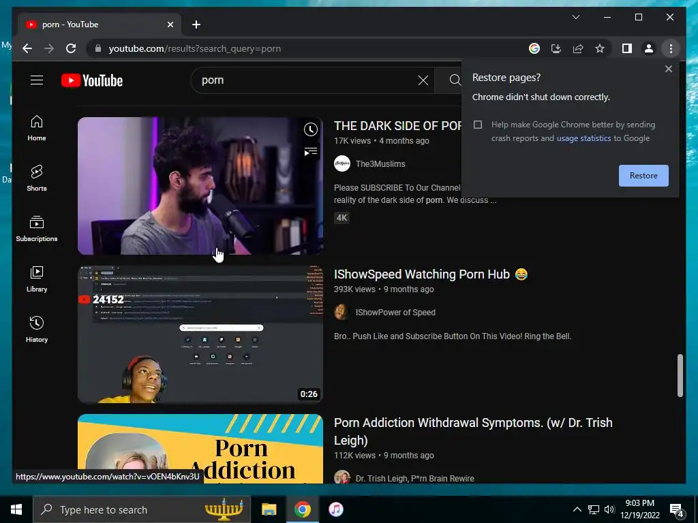Open the YouTube hamburger guide menu
Viewport: 698px width, 523px height.
point(37,80)
